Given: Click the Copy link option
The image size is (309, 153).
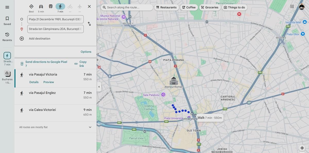Looking at the screenshot, I should 81,64.
